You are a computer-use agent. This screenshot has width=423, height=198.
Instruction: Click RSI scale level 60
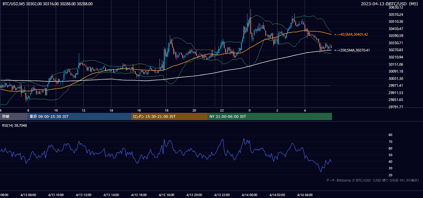pos(390,148)
